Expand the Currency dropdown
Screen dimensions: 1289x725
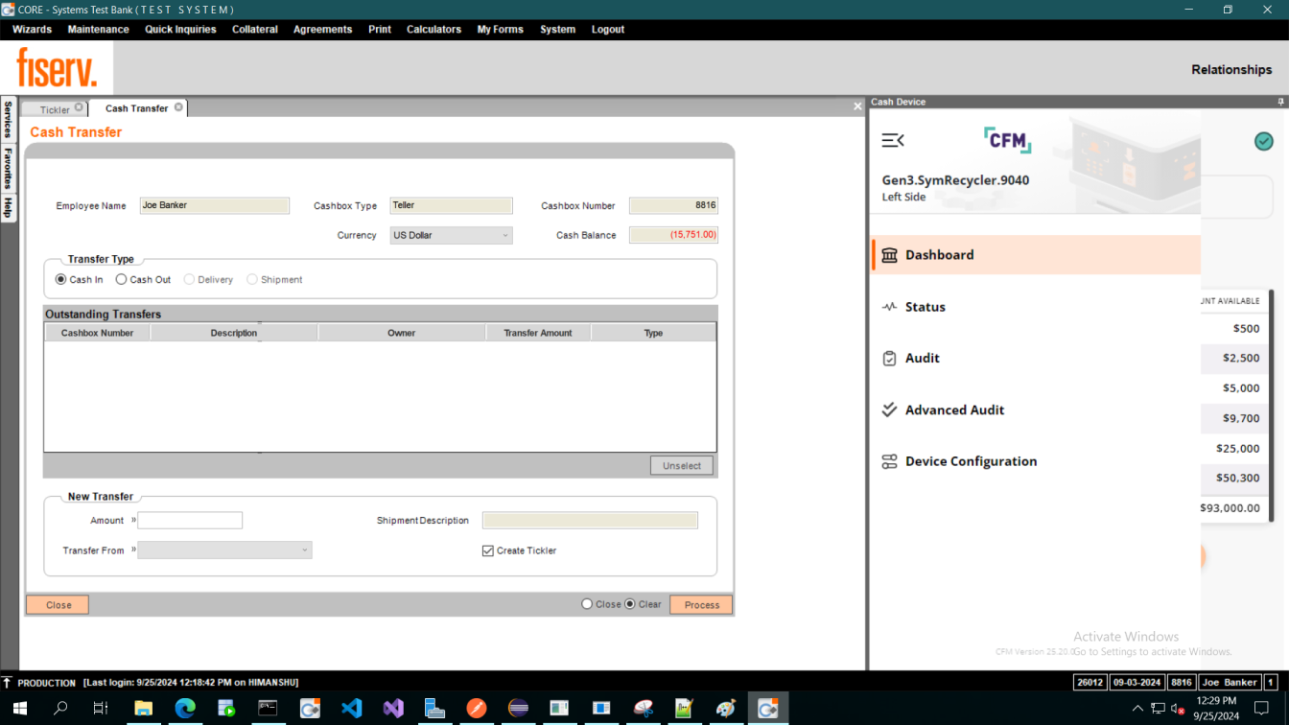click(x=504, y=235)
